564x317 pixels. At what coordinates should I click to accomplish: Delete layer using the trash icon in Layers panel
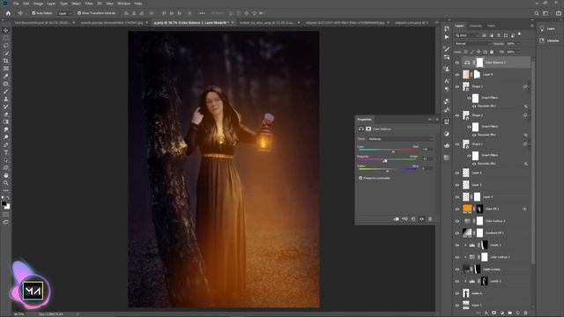pos(525,313)
